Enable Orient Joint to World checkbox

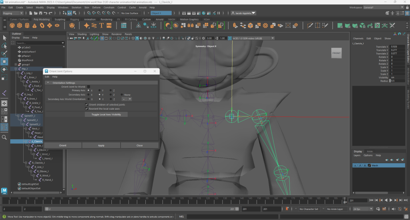click(x=88, y=86)
